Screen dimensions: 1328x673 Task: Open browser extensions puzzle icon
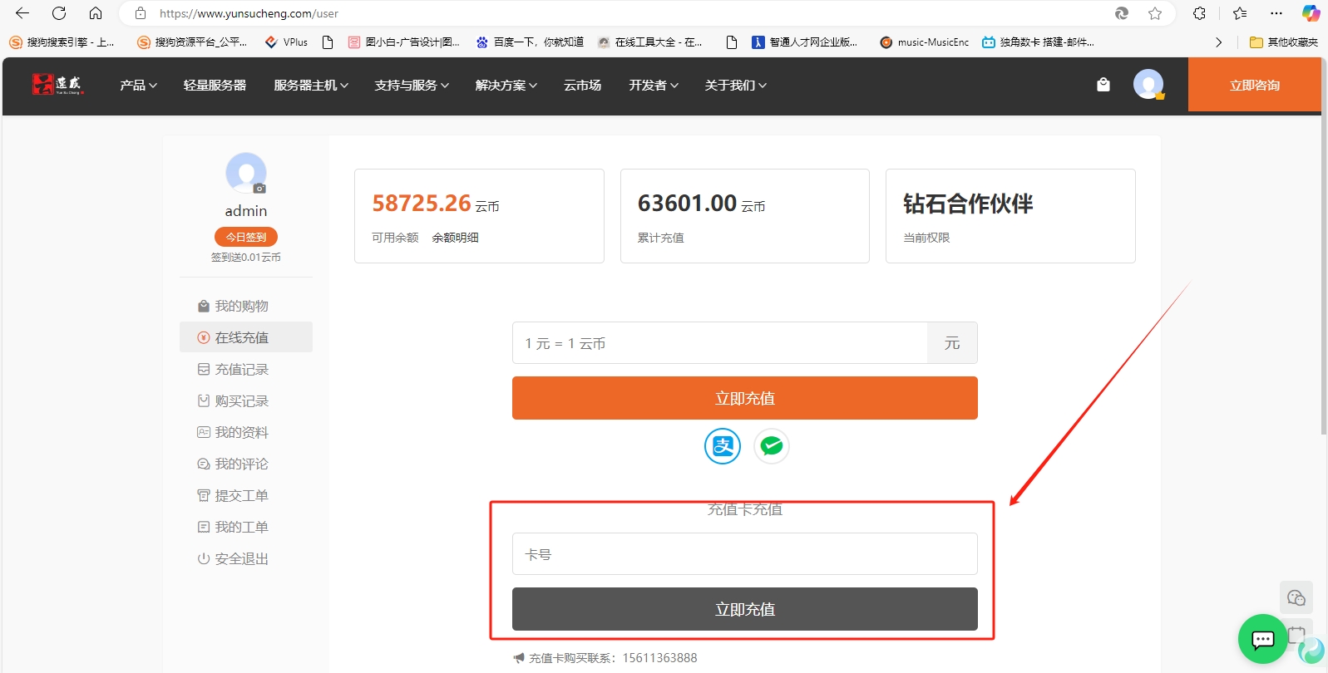click(1199, 13)
